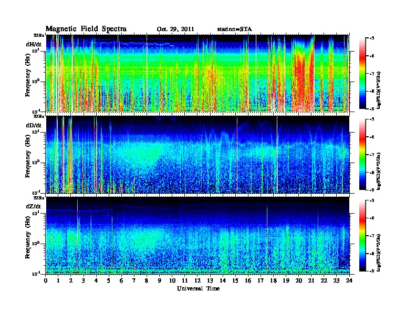
Task: Click the "Universal Time" axis label
Action: pos(198,288)
